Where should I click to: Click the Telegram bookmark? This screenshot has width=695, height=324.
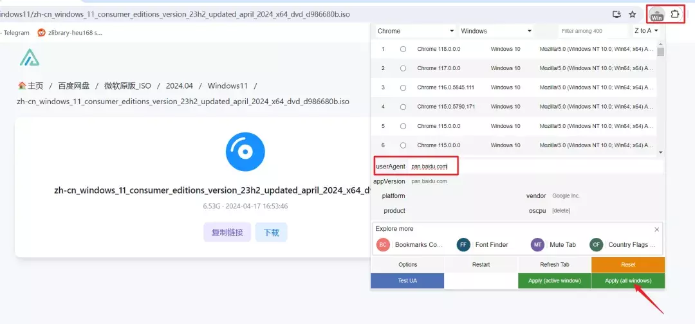15,32
